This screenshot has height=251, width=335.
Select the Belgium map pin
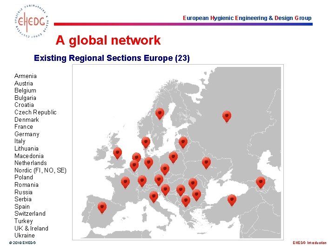[x=134, y=166]
